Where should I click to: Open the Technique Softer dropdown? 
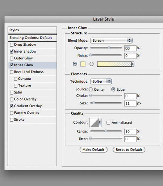point(101,81)
